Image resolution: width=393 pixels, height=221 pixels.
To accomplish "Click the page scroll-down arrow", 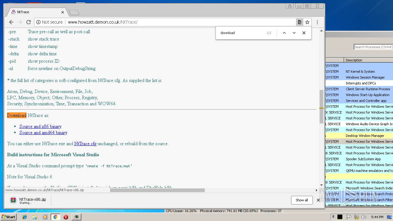I will coord(321,185).
